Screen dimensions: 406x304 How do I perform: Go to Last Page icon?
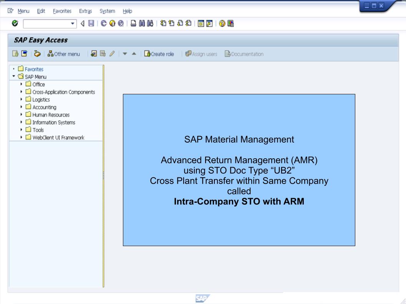tap(189, 23)
